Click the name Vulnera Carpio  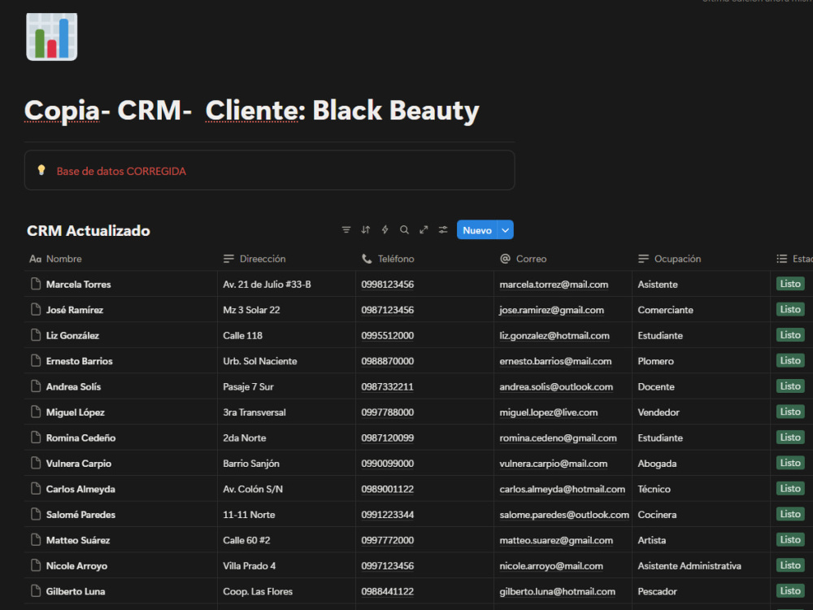(x=79, y=464)
